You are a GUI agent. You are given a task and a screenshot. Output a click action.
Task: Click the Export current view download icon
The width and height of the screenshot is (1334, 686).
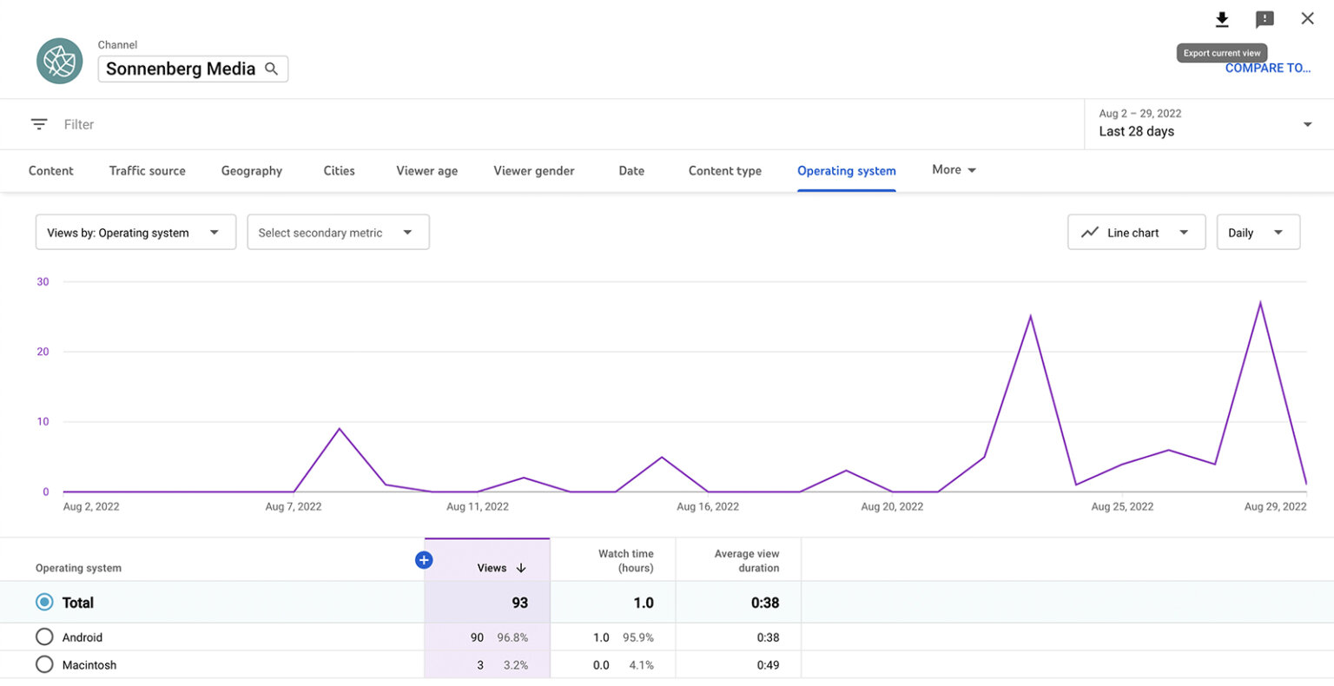point(1222,18)
